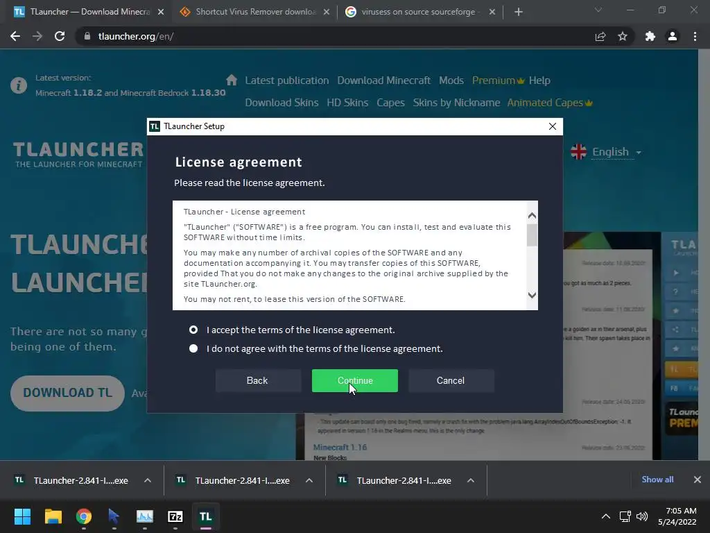Click the volume speaker tray icon
This screenshot has height=533, width=710.
point(642,516)
